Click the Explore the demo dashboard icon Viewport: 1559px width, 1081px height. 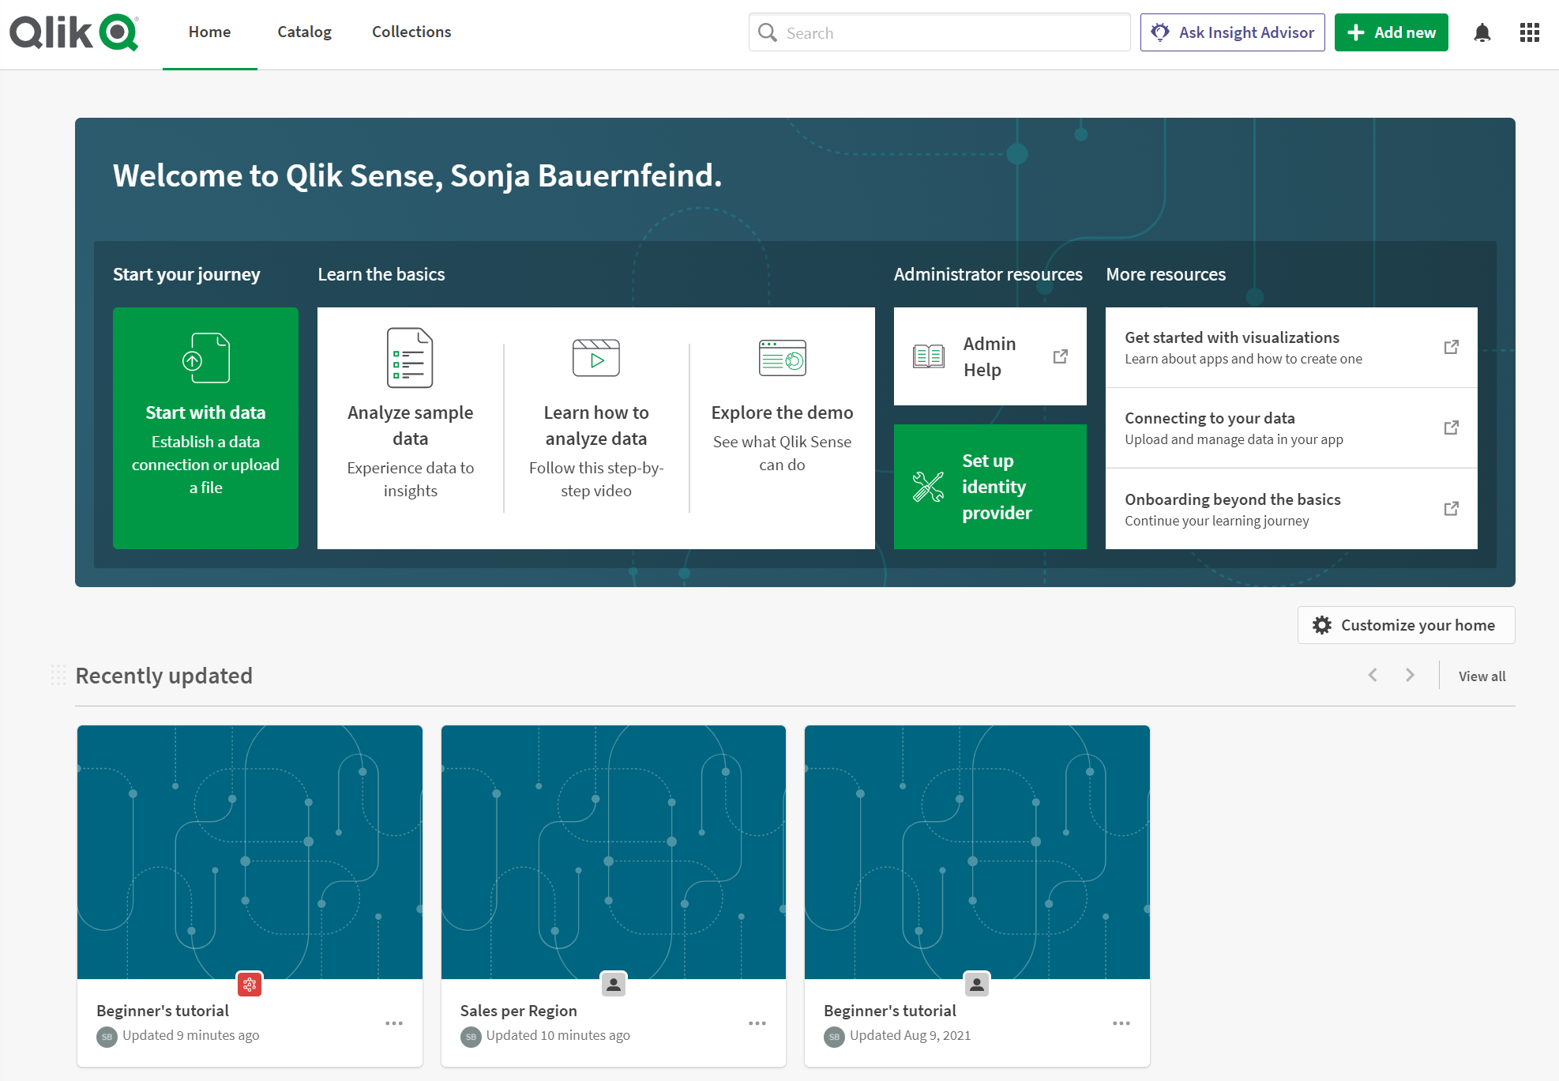[782, 358]
